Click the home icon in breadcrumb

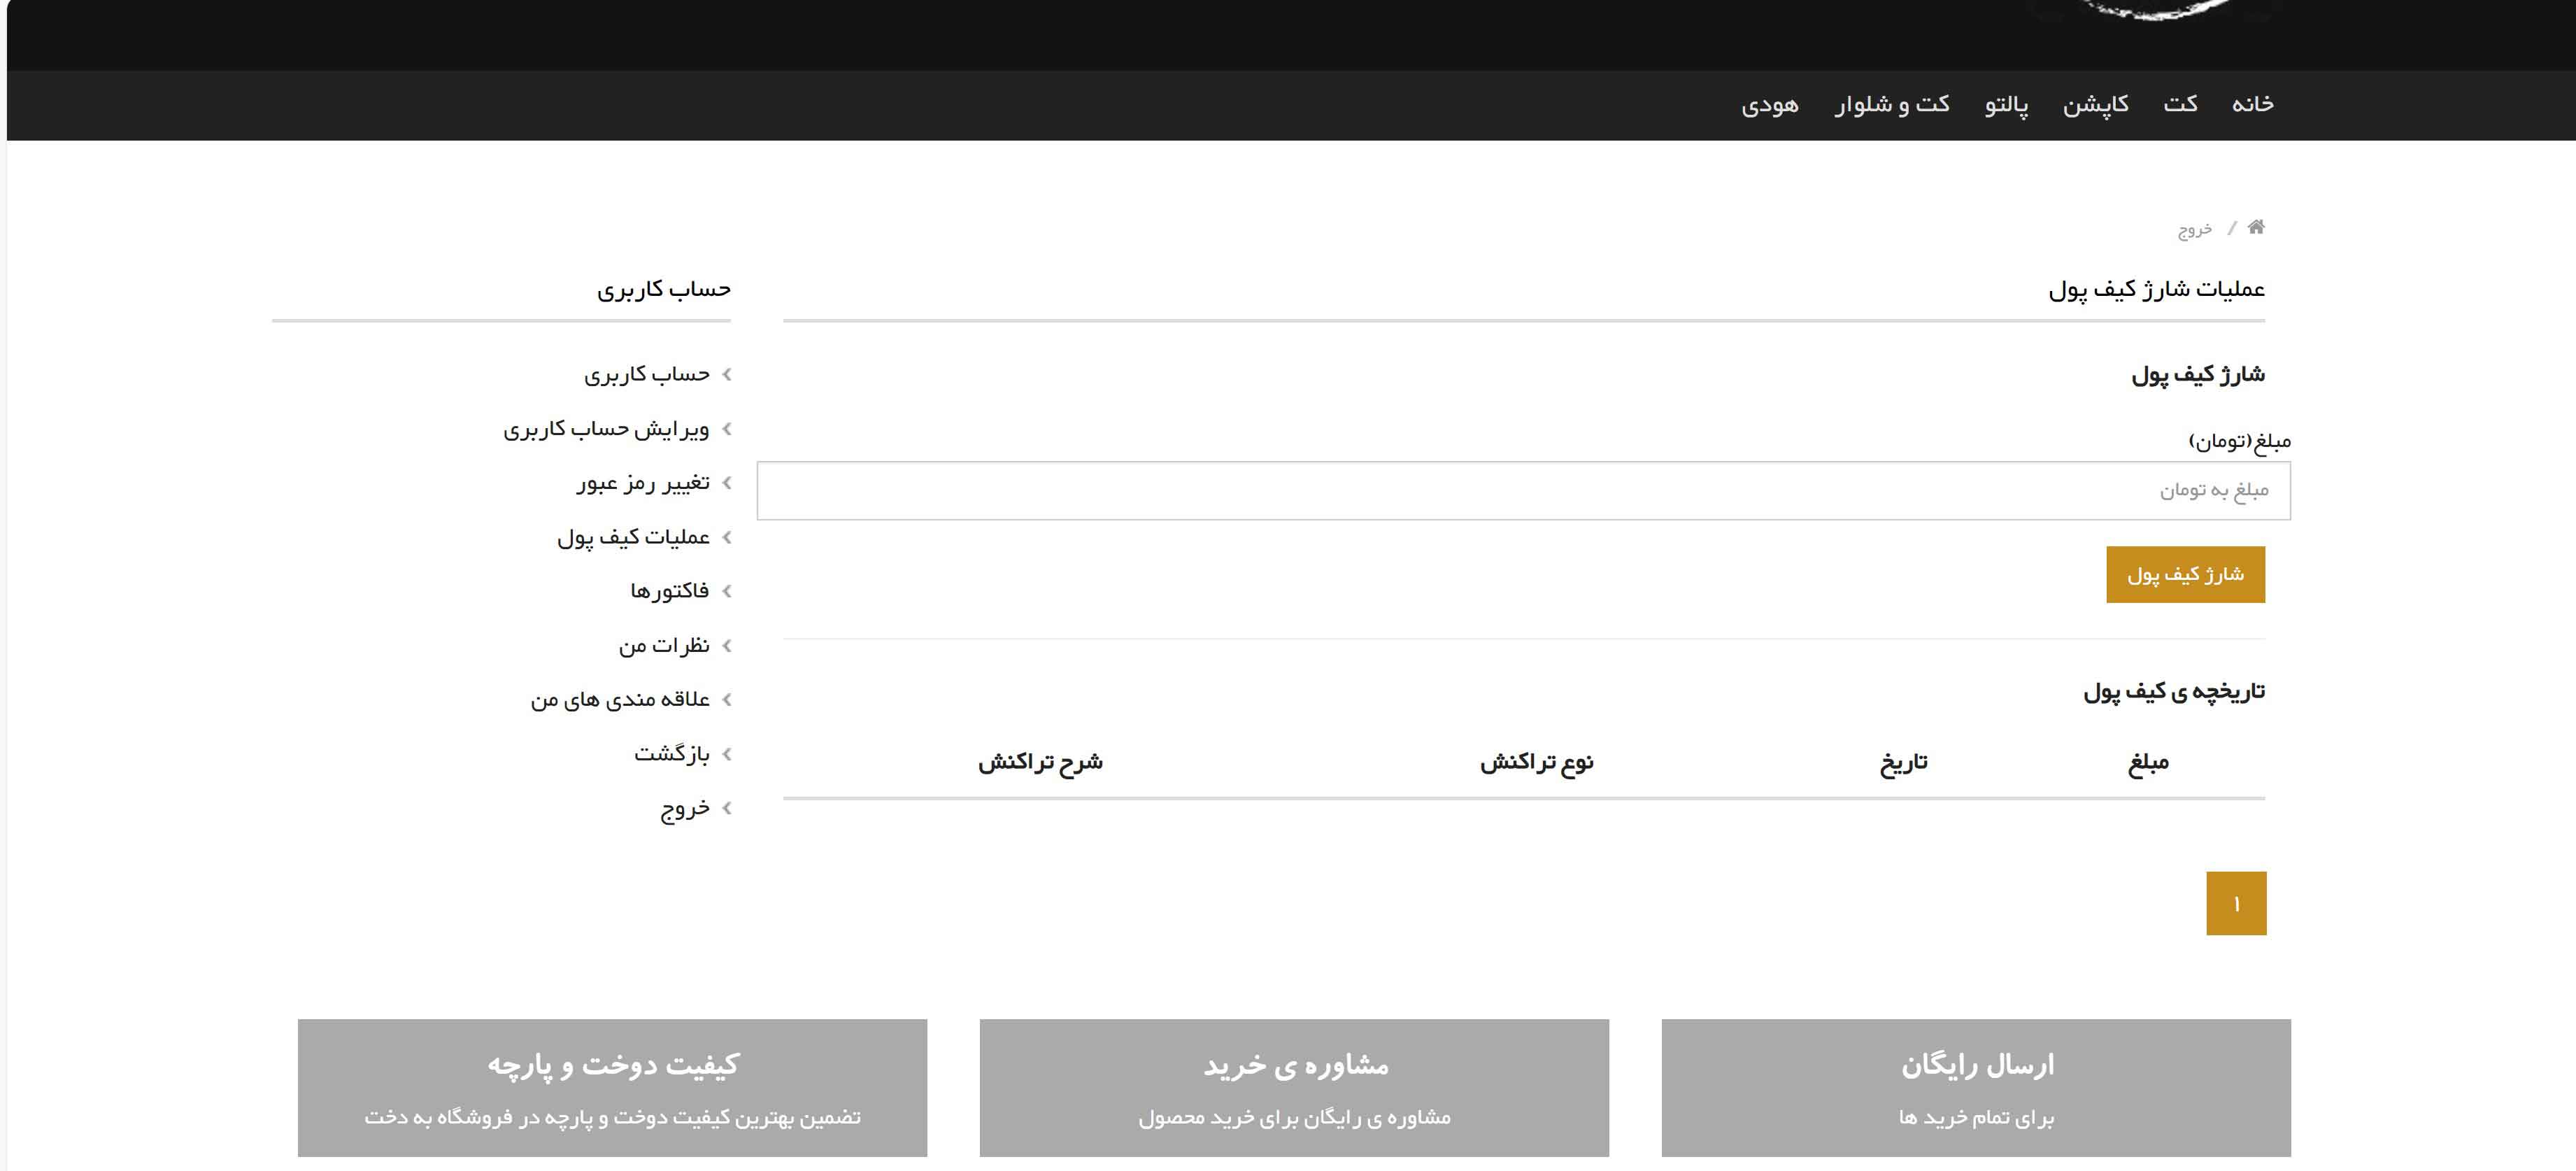click(2256, 227)
